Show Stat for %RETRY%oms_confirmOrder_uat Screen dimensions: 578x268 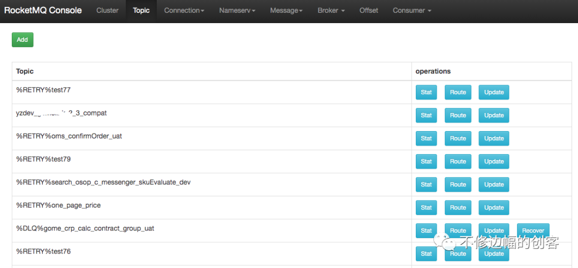tap(426, 139)
